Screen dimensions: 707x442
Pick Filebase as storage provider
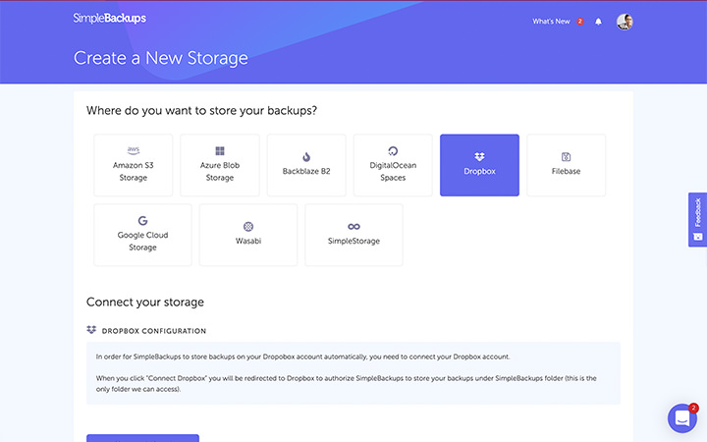coord(566,165)
